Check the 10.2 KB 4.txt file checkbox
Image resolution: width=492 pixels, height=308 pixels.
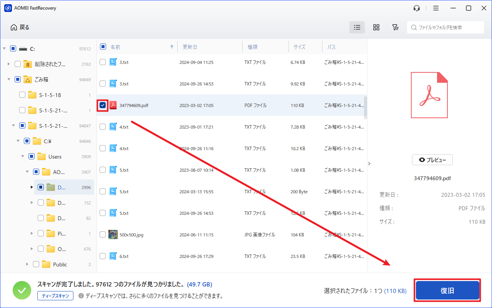[x=103, y=148]
